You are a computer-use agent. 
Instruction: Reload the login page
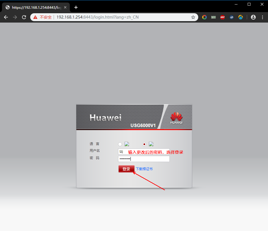24,17
